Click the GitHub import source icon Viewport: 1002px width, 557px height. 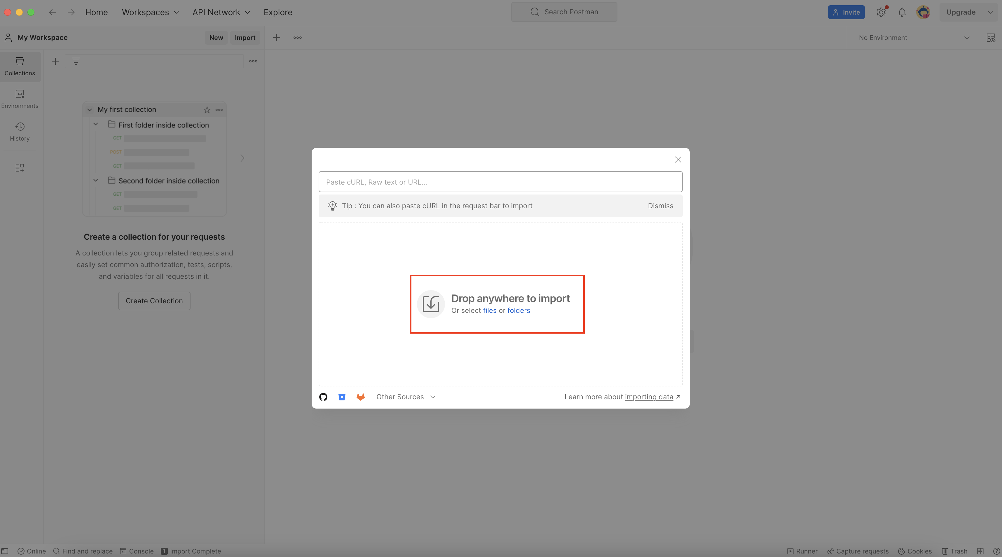coord(323,397)
